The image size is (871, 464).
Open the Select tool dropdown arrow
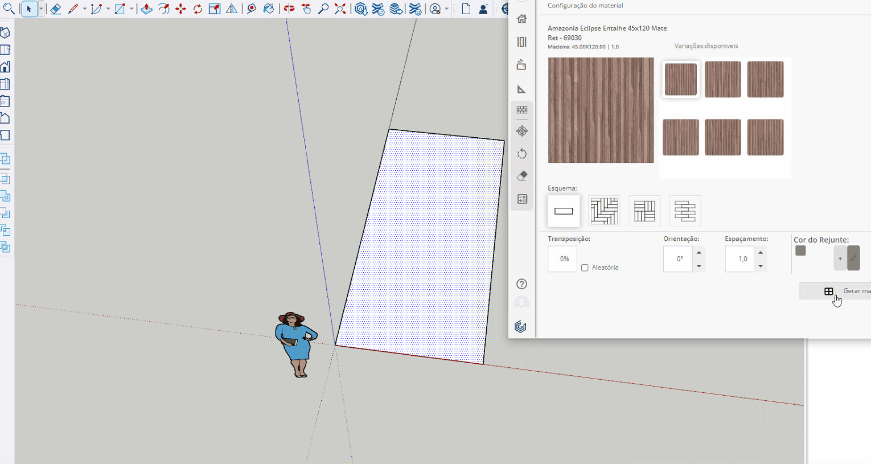click(41, 9)
